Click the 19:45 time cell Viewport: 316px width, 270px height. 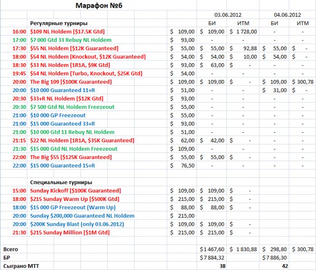click(19, 74)
